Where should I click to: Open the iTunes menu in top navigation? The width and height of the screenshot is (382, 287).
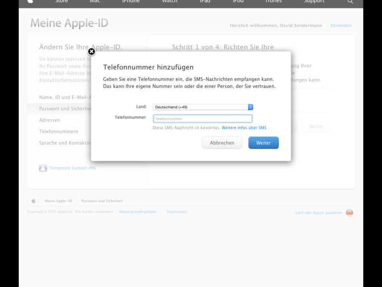(273, 1)
